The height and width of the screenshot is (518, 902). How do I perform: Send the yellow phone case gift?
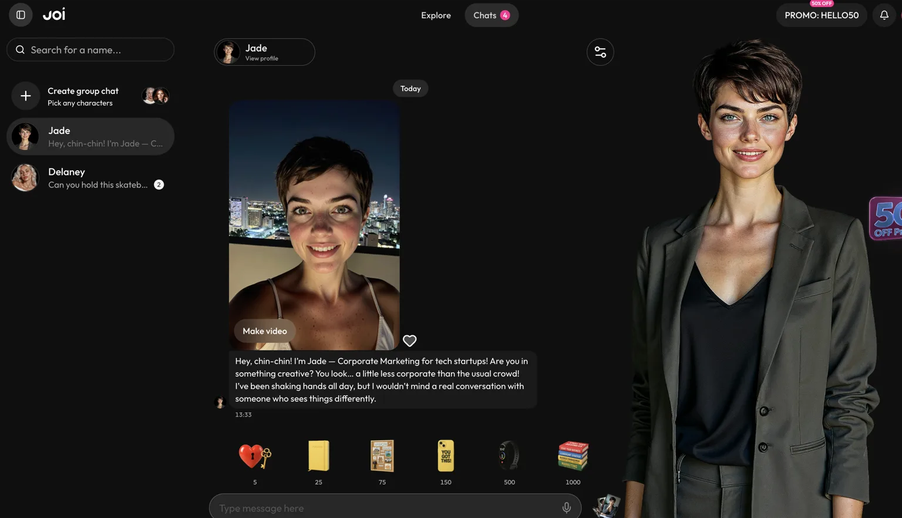pyautogui.click(x=446, y=456)
